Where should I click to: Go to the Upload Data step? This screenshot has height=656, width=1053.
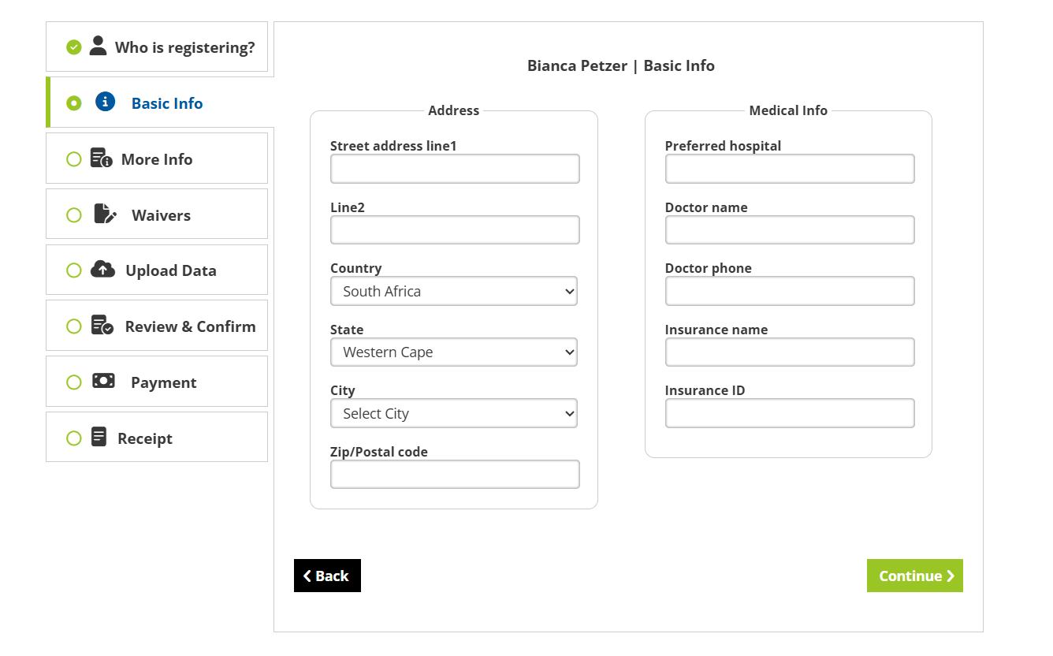coord(170,270)
